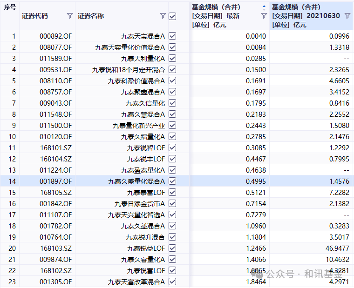
Task: Select code cell 011589.OF
Action: pyautogui.click(x=56, y=59)
